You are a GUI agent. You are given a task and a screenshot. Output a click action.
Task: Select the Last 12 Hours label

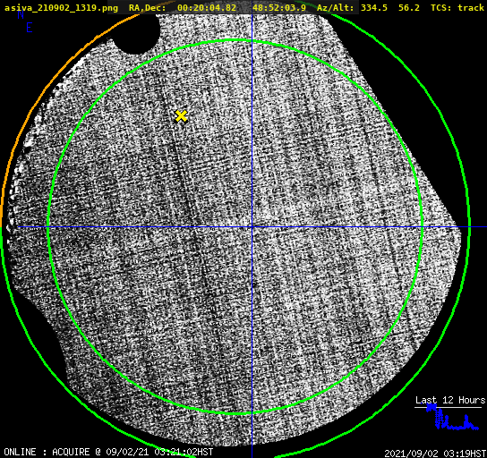click(x=450, y=400)
